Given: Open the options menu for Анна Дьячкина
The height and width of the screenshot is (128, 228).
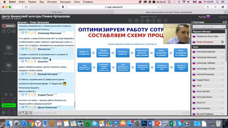Looking at the screenshot, I should 222,97.
